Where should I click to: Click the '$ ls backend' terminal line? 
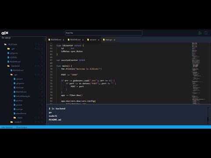click(x=57, y=108)
